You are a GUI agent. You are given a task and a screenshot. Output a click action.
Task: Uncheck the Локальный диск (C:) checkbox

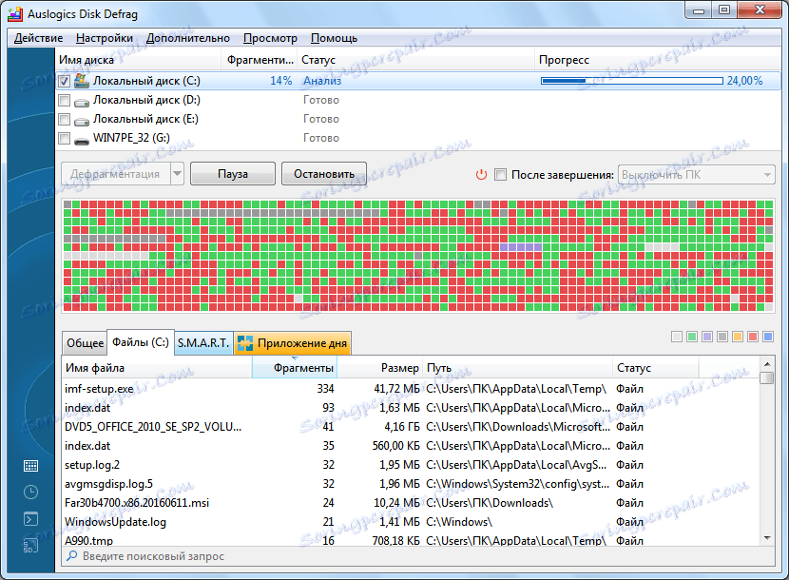(x=65, y=82)
